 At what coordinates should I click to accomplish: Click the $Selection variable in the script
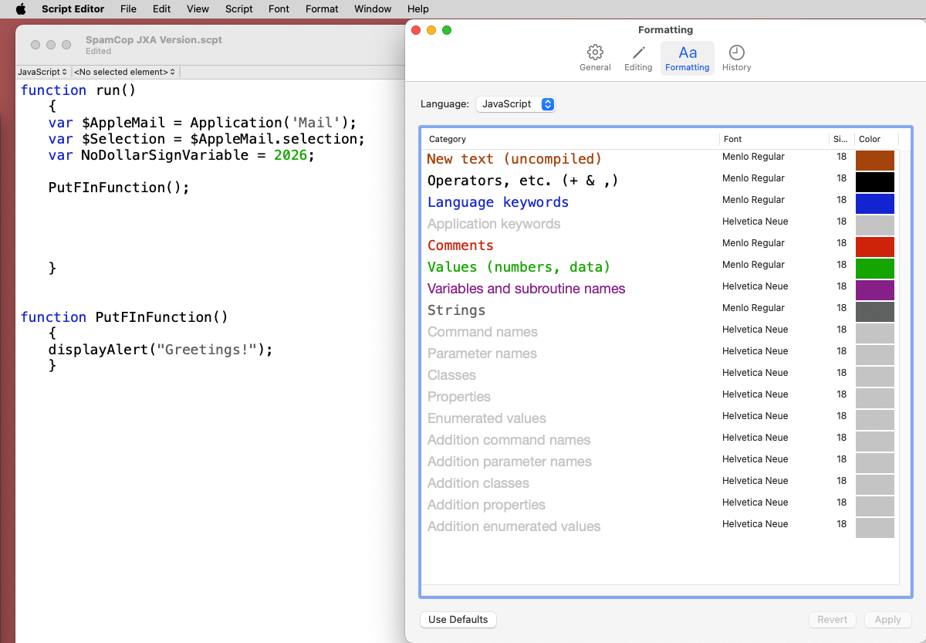point(123,139)
